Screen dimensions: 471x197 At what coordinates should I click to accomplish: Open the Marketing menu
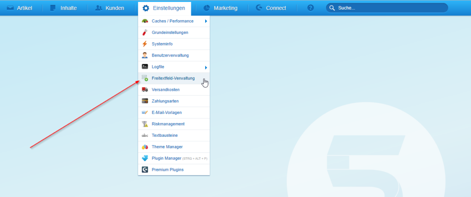coord(220,8)
